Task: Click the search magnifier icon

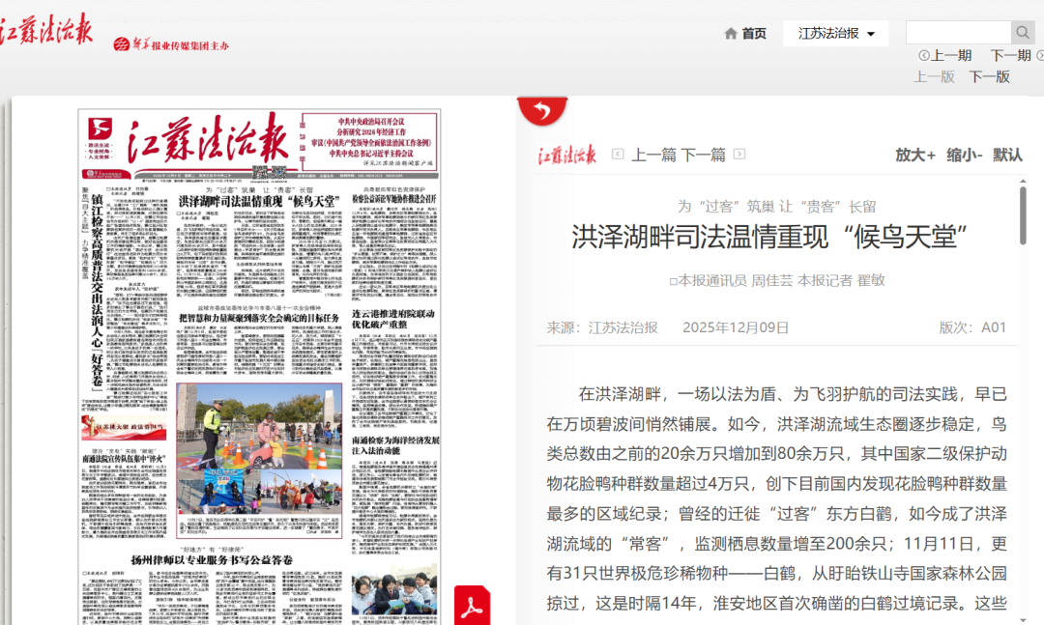Action: point(1023,33)
